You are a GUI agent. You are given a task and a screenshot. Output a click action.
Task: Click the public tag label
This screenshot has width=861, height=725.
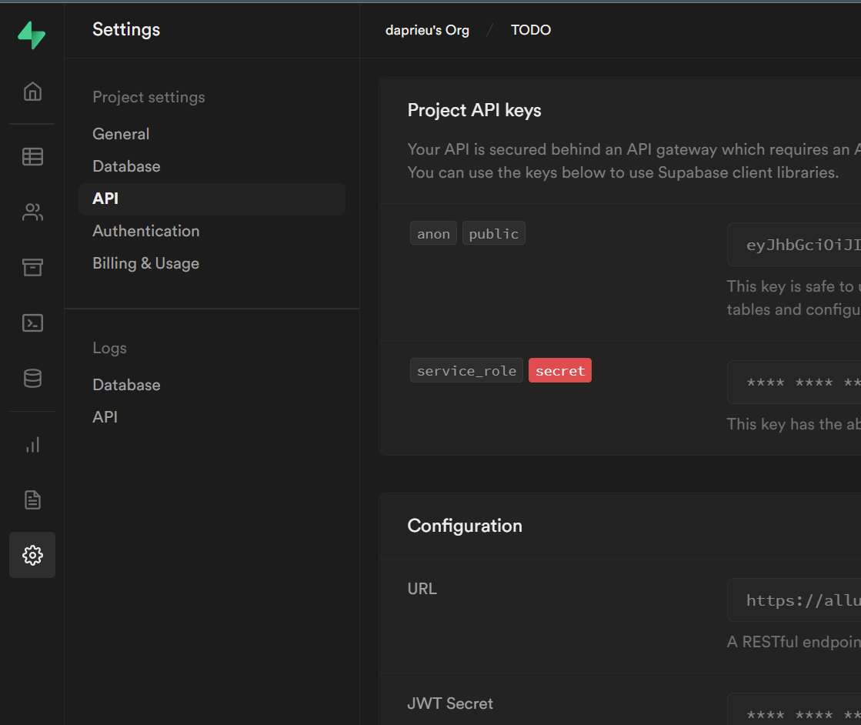[494, 233]
